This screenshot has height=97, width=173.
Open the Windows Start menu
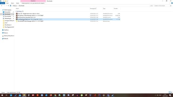pyautogui.click(x=2, y=95)
